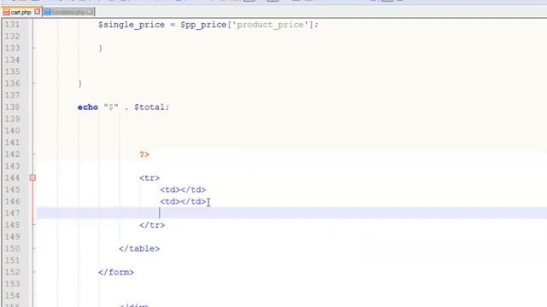Click line number 154 in the margin
The width and height of the screenshot is (547, 307).
(x=12, y=296)
